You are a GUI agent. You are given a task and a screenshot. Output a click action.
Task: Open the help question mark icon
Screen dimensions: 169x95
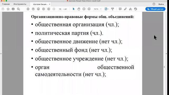click(x=154, y=4)
